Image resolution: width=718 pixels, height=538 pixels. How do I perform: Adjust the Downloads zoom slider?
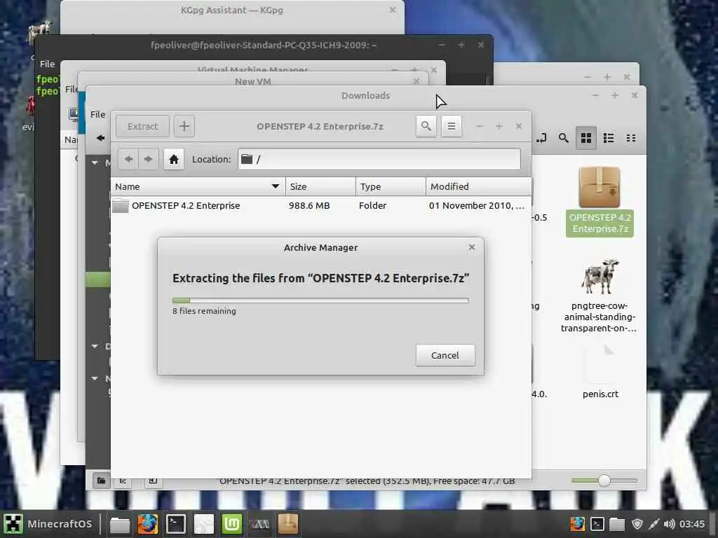point(604,481)
